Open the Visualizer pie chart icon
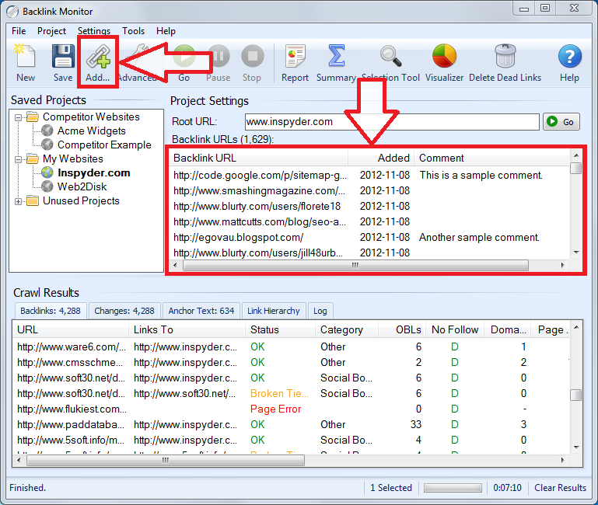This screenshot has width=598, height=505. pos(444,56)
